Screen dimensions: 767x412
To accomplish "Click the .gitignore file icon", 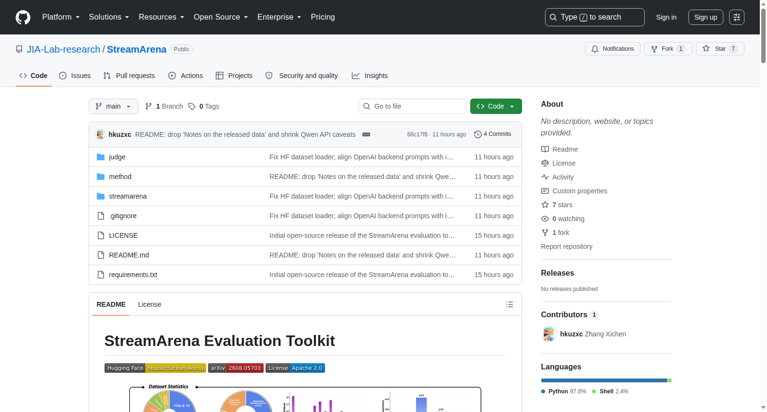I will pos(101,216).
